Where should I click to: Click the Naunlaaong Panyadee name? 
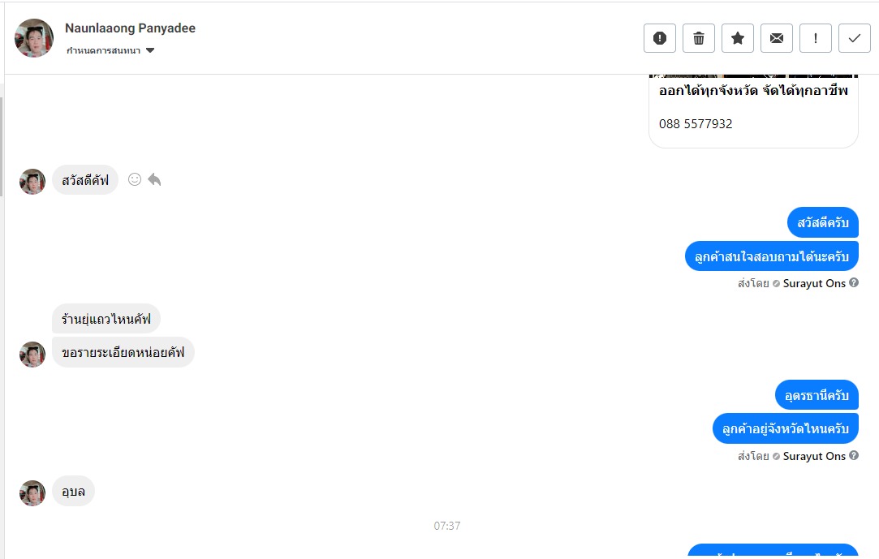(x=130, y=28)
